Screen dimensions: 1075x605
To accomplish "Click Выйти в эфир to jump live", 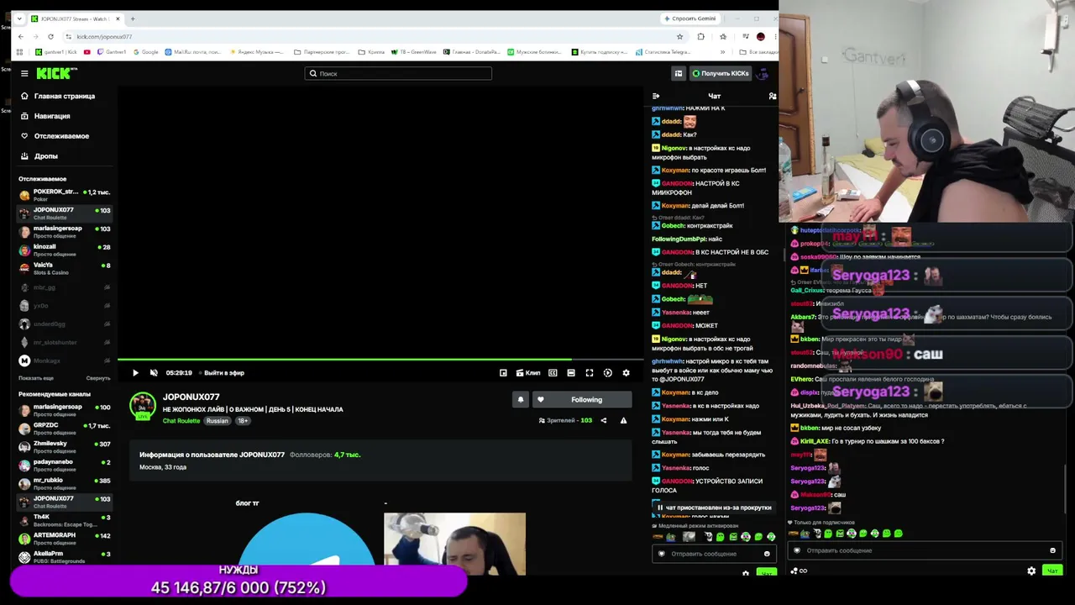I will tap(223, 373).
